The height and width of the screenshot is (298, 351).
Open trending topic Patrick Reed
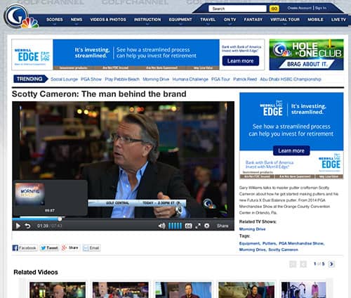pos(245,79)
